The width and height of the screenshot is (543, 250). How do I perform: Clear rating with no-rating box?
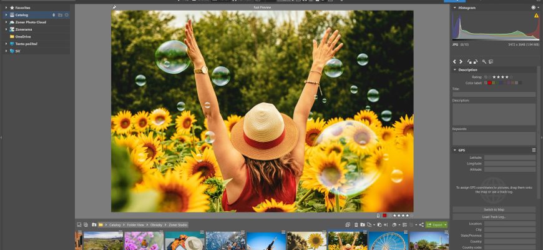point(486,77)
